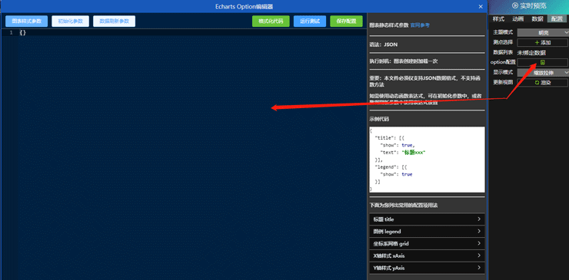Click line number 1 in editor gutter

[x=12, y=32]
